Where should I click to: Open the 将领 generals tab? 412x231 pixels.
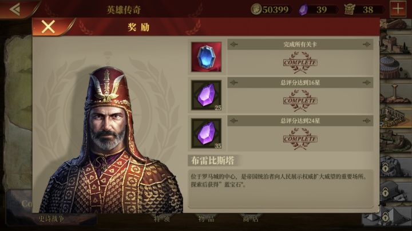pyautogui.click(x=162, y=218)
